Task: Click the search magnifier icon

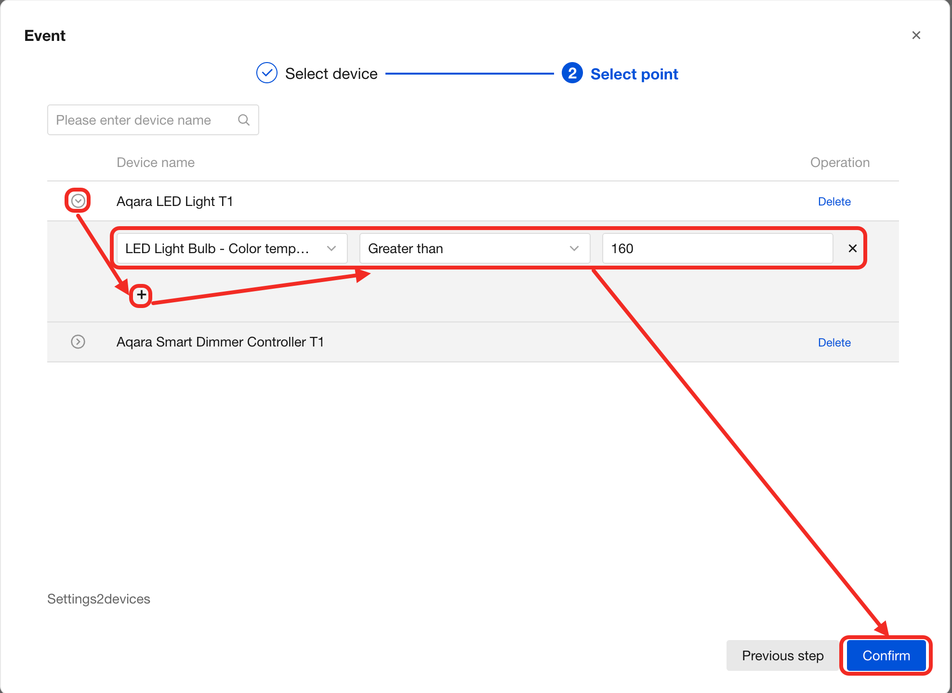Action: pos(244,120)
